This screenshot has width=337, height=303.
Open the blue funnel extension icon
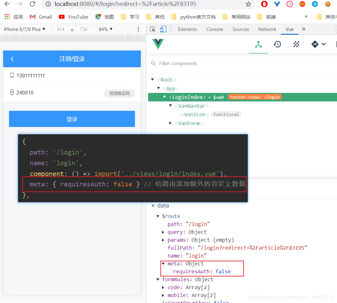[x=277, y=4]
